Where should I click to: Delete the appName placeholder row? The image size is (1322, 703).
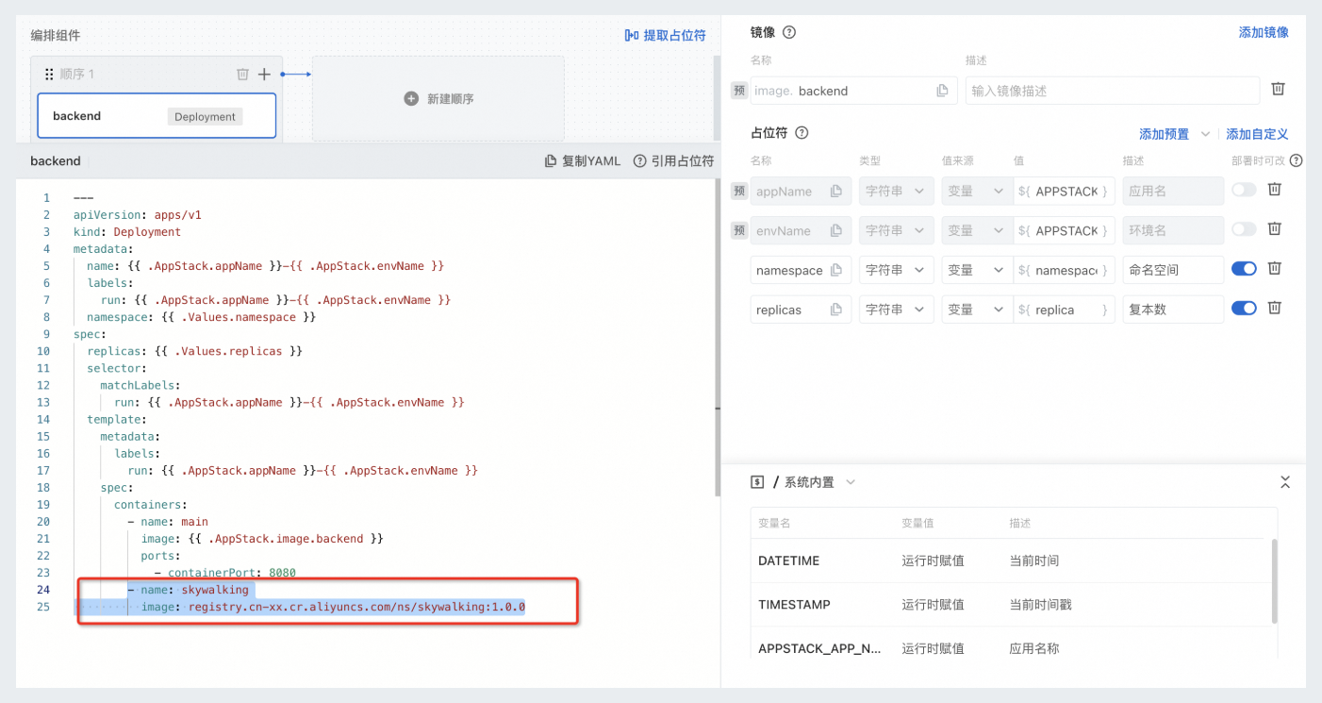1274,189
